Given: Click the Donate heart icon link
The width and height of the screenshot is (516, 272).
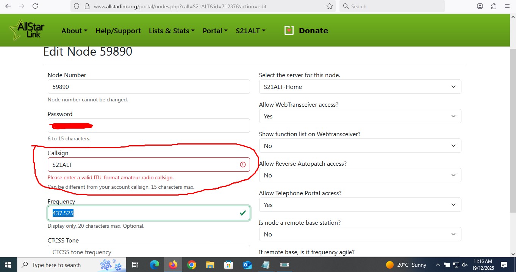Looking at the screenshot, I should coord(289,31).
